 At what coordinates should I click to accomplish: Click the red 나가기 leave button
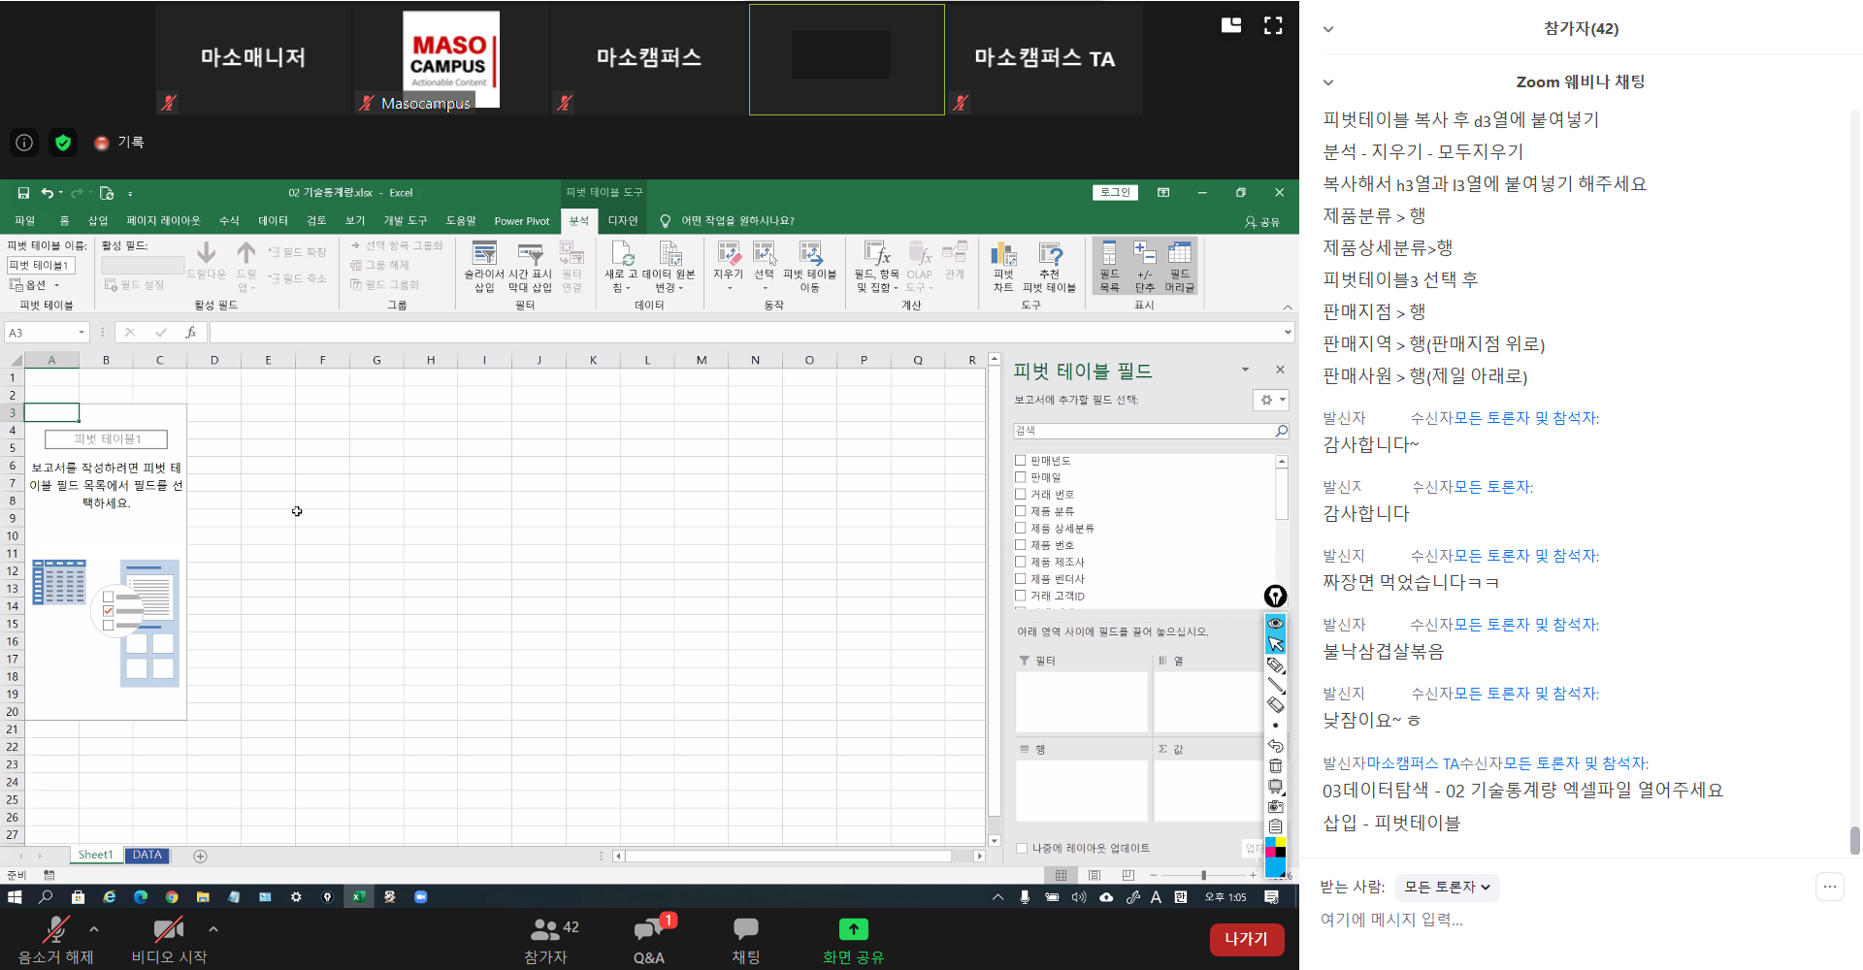[1246, 938]
